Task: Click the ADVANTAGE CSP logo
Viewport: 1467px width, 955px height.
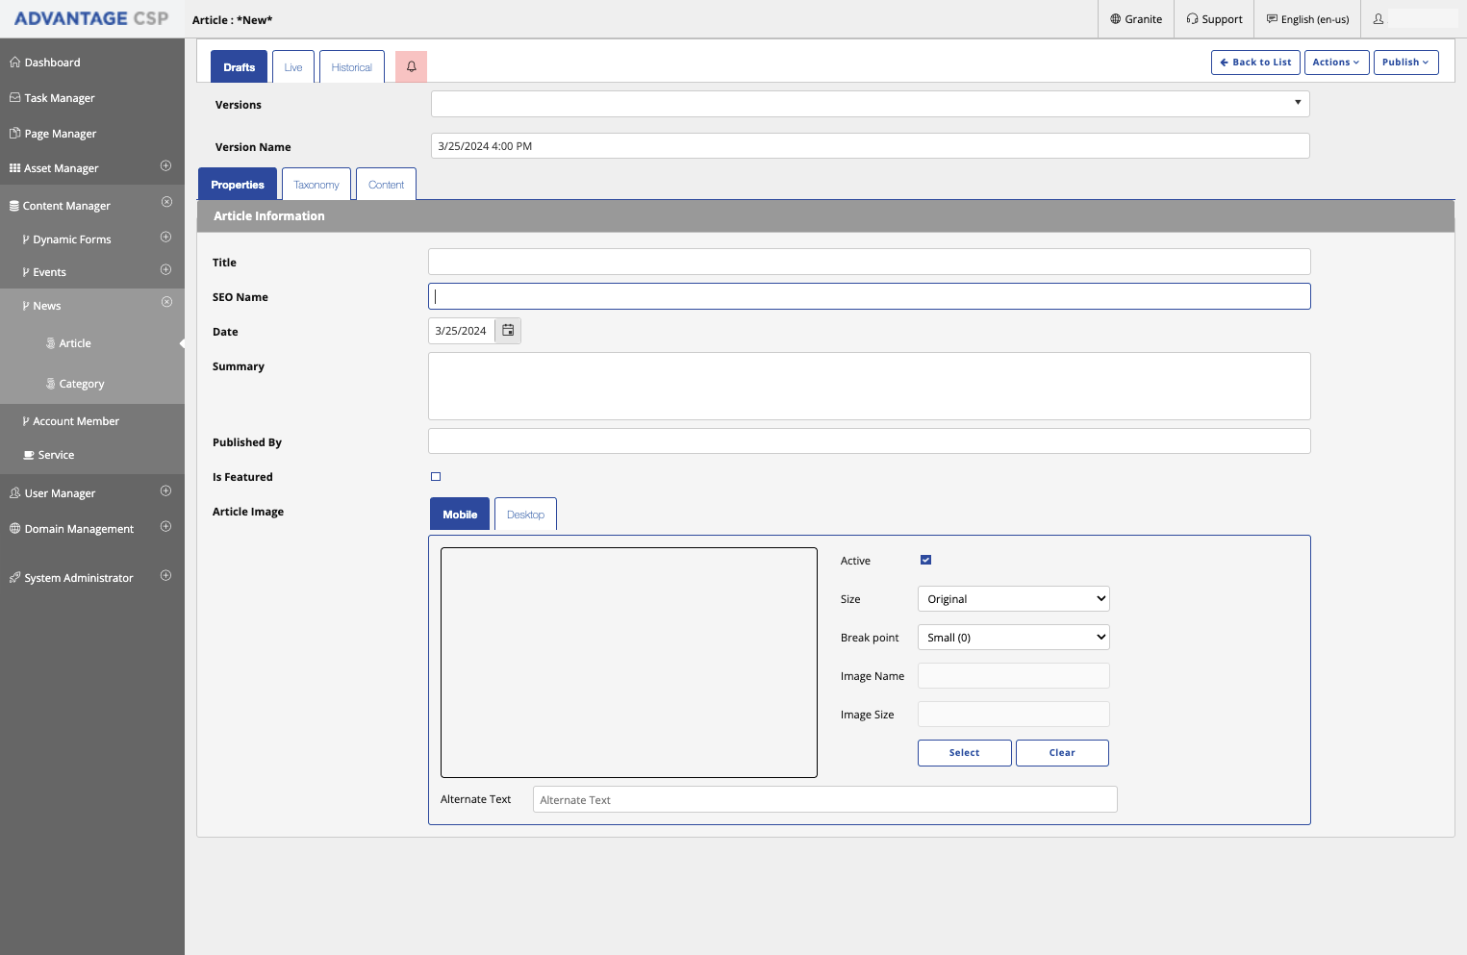Action: tap(91, 18)
